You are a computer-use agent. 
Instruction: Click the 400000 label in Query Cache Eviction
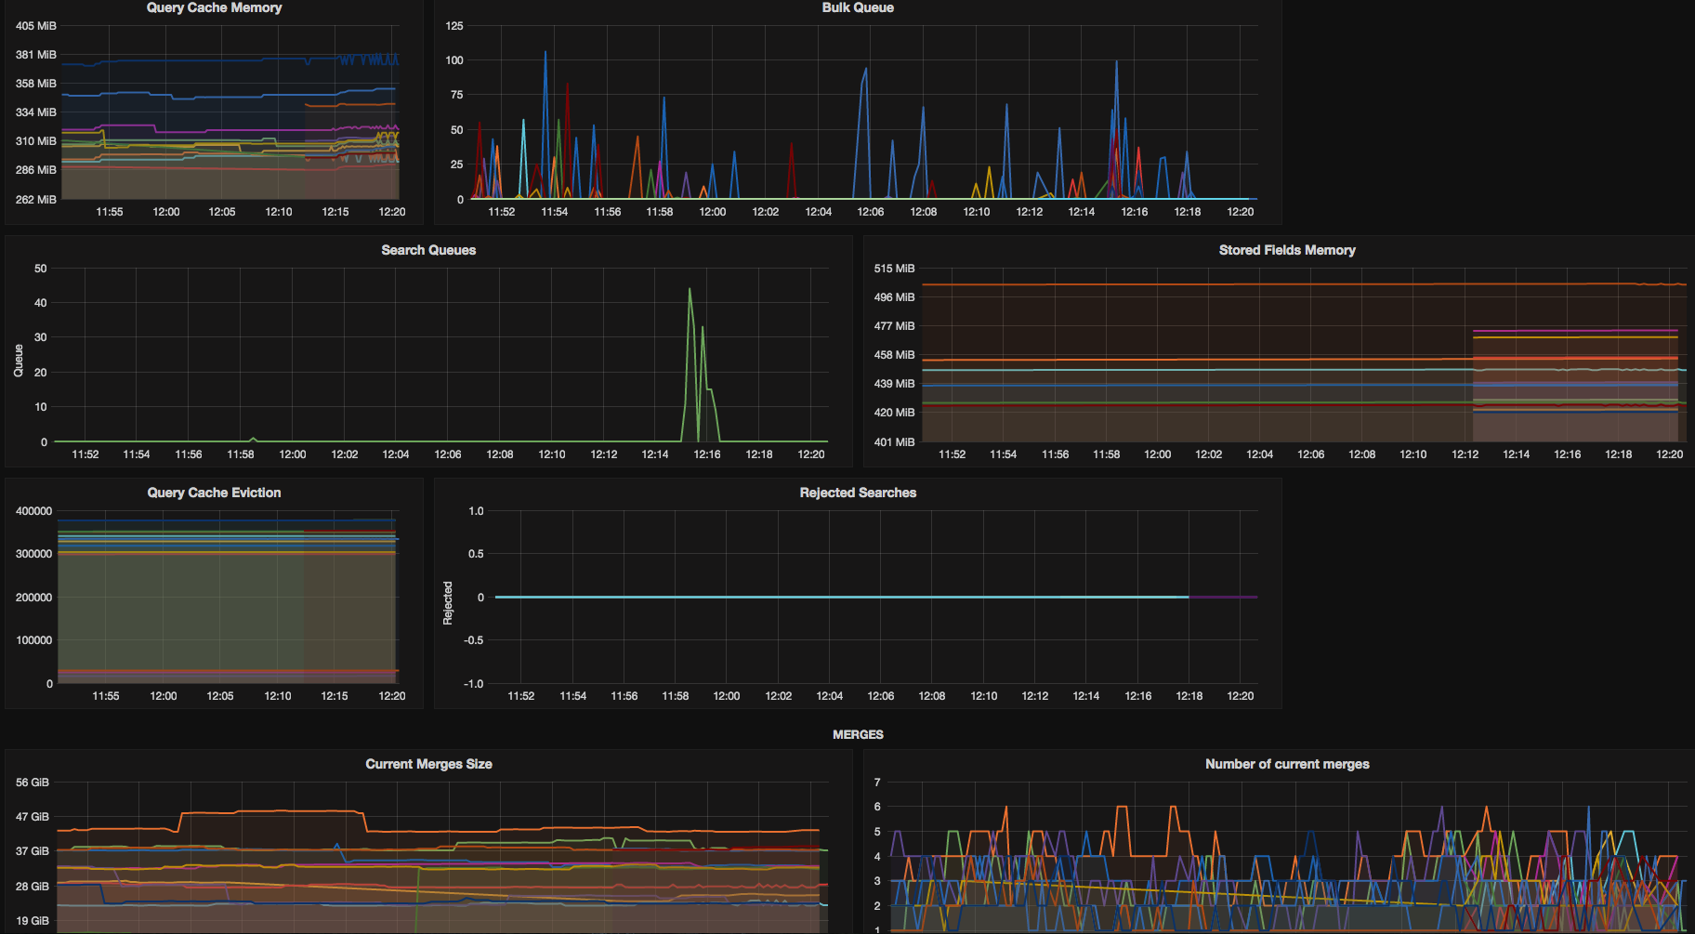(x=34, y=511)
